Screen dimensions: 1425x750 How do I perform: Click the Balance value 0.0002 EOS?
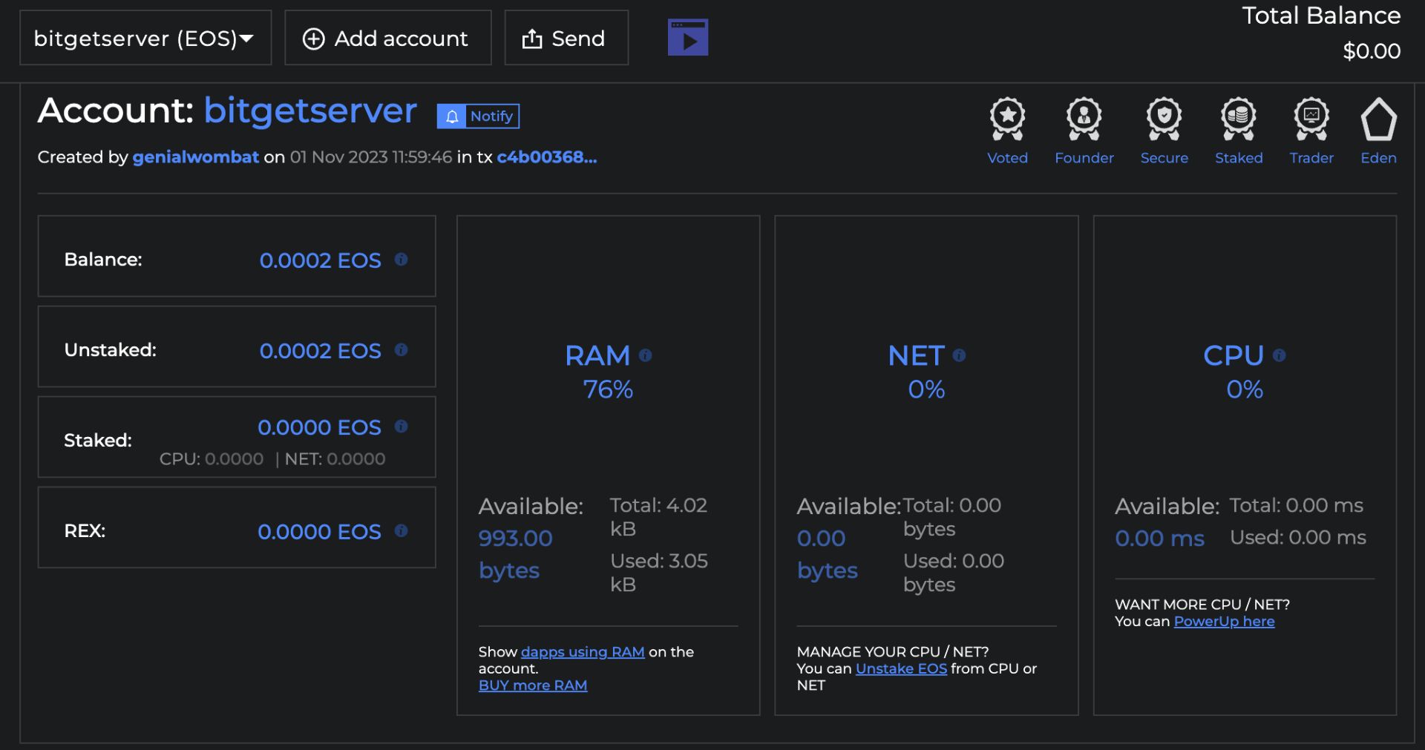click(x=320, y=260)
